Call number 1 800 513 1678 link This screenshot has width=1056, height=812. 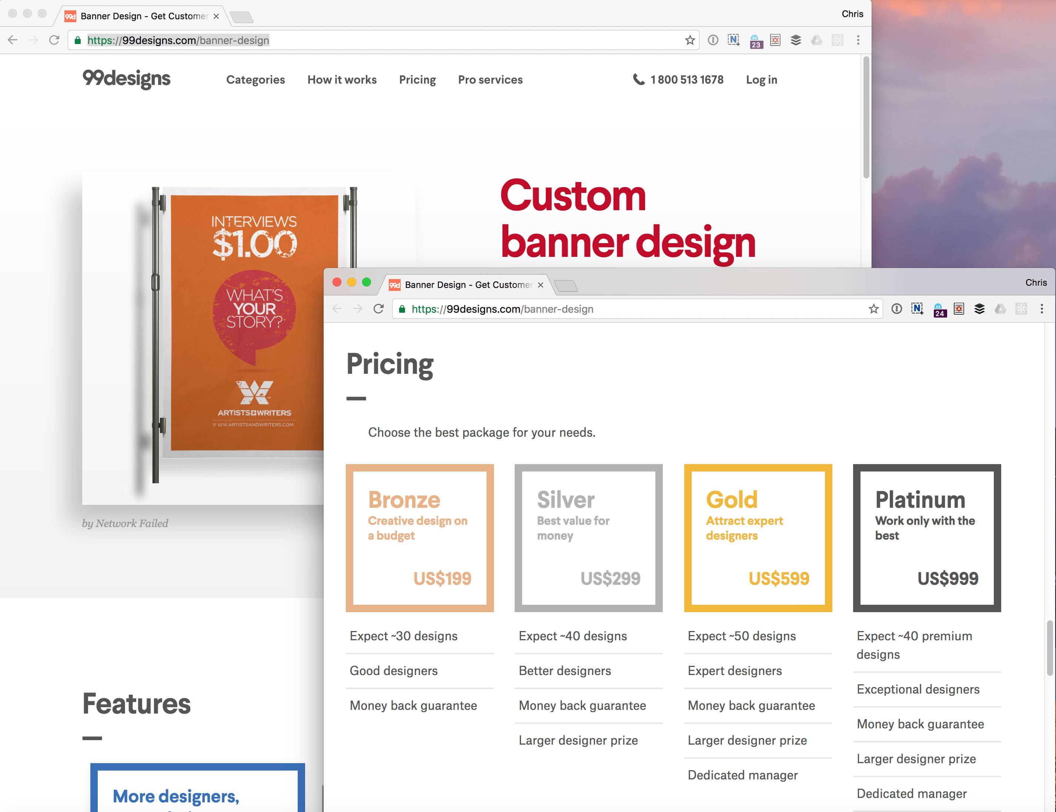click(686, 80)
